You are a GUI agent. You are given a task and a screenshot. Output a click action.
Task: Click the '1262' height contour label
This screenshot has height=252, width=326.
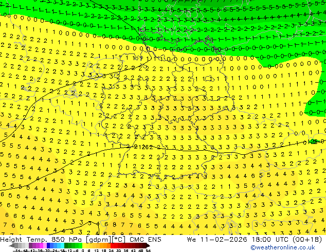pos(146,147)
